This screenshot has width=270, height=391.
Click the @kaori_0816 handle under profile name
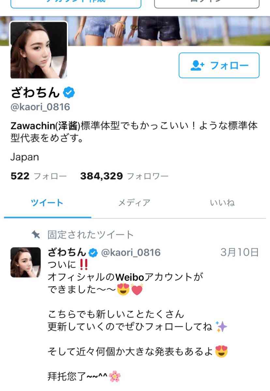[40, 107]
